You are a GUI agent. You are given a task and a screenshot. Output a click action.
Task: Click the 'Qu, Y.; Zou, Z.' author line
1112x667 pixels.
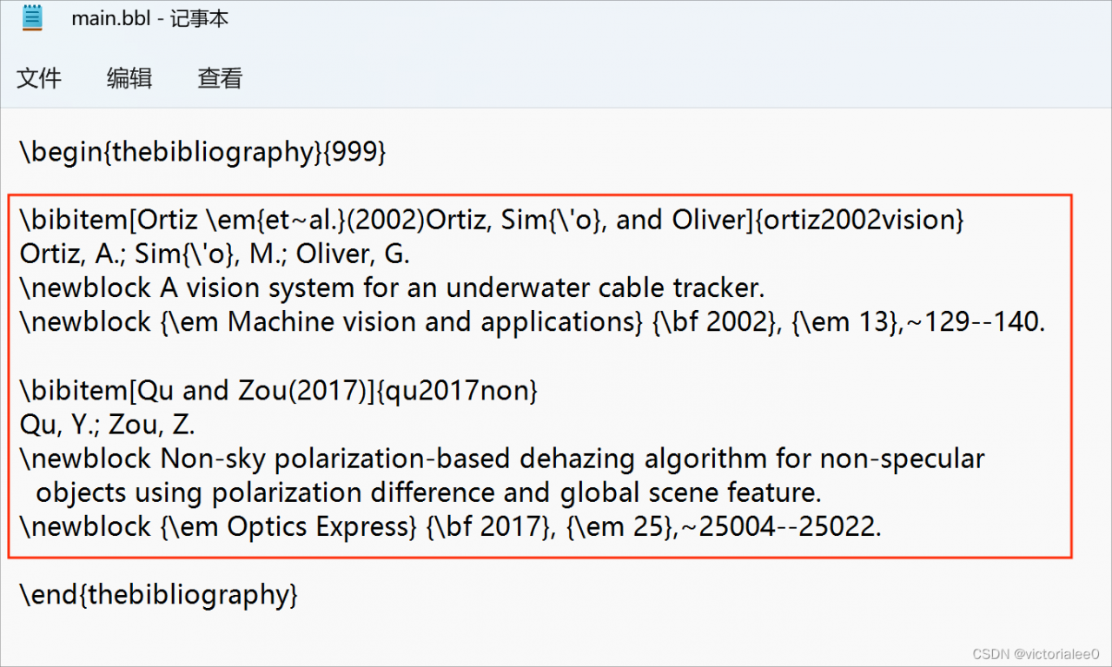pos(107,425)
